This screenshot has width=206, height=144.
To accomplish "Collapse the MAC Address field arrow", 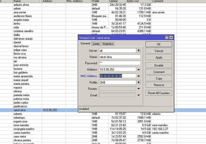I will pyautogui.click(x=139, y=76).
